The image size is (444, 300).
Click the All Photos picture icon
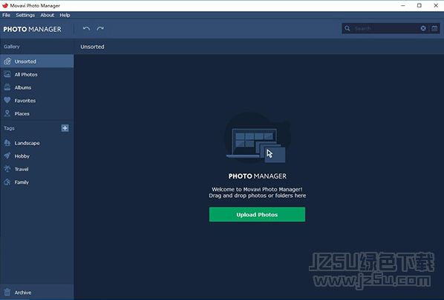[x=7, y=74]
